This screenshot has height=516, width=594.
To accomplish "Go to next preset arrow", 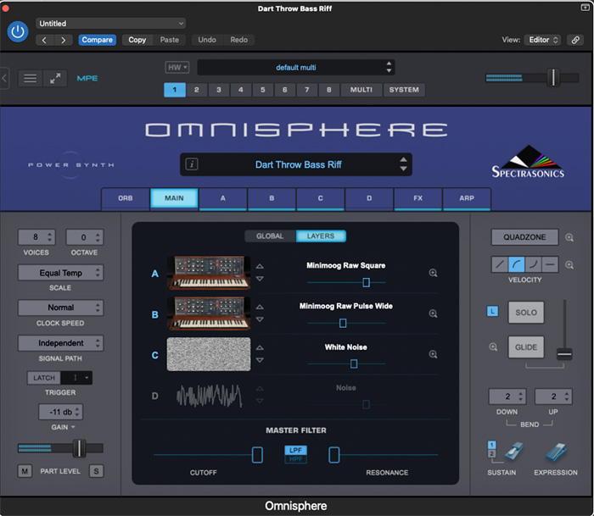I will pyautogui.click(x=64, y=40).
